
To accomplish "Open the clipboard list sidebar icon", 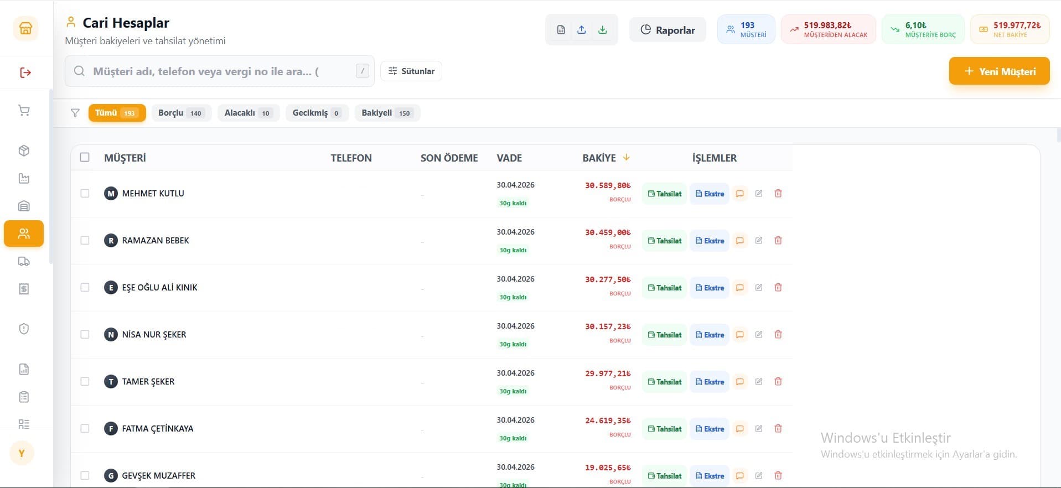I will tap(24, 397).
